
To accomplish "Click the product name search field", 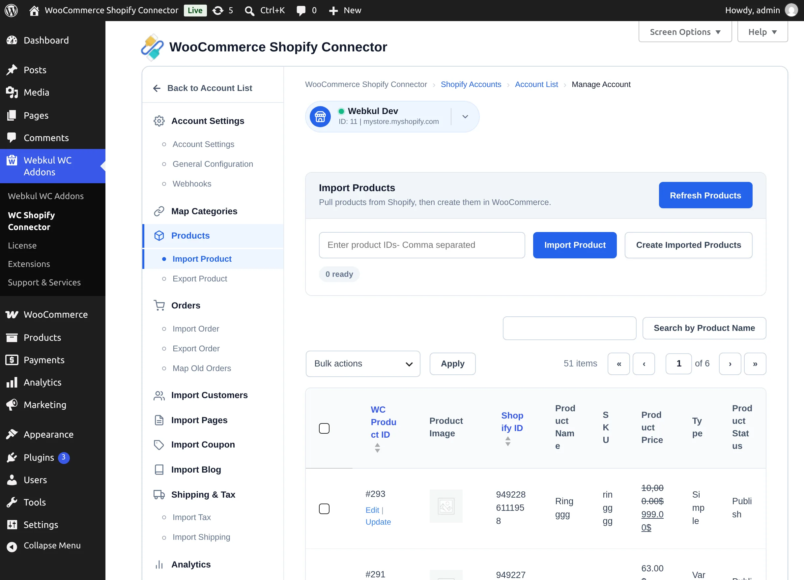I will click(569, 328).
